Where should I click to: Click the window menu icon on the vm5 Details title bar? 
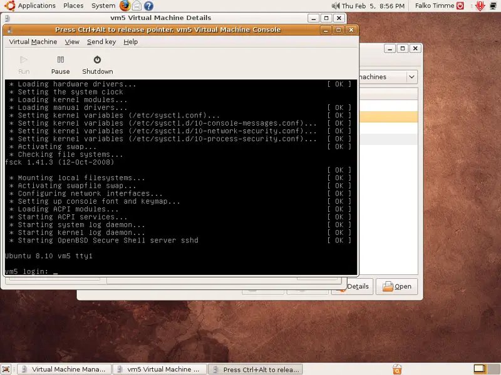[x=7, y=18]
